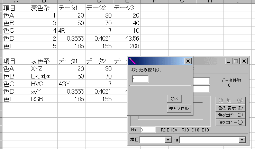Select cell containing L*a*b* text

[x=44, y=76]
